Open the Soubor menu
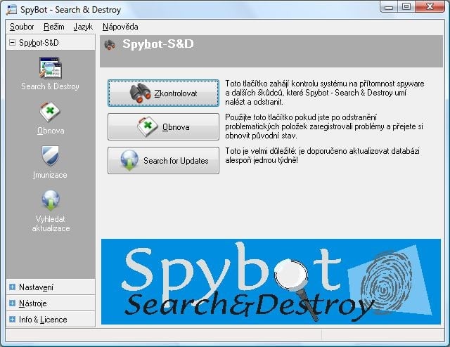This screenshot has height=347, width=450. point(22,27)
